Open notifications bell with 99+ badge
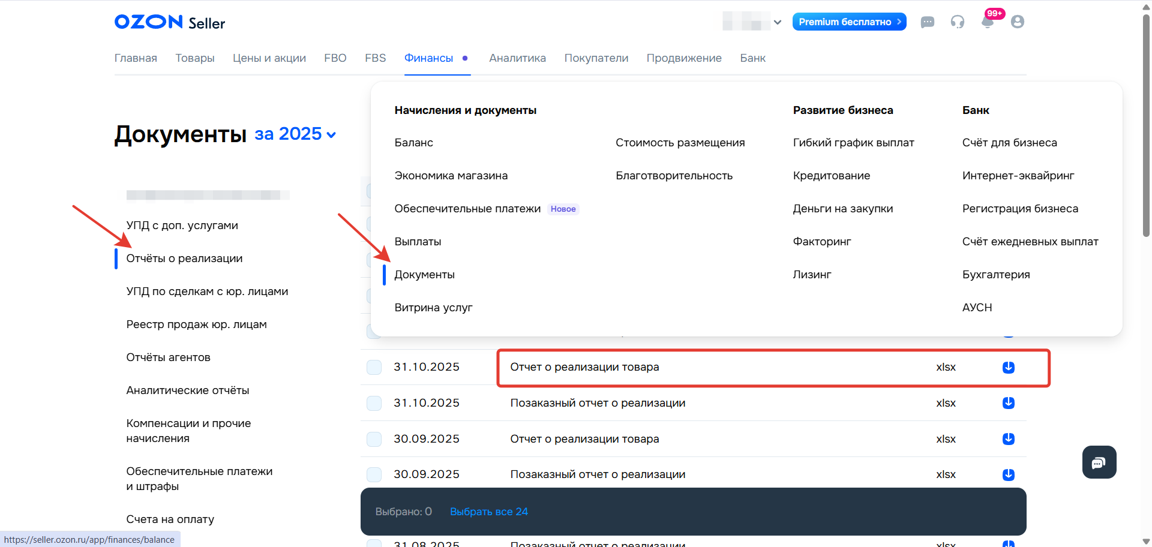This screenshot has width=1152, height=547. point(987,22)
